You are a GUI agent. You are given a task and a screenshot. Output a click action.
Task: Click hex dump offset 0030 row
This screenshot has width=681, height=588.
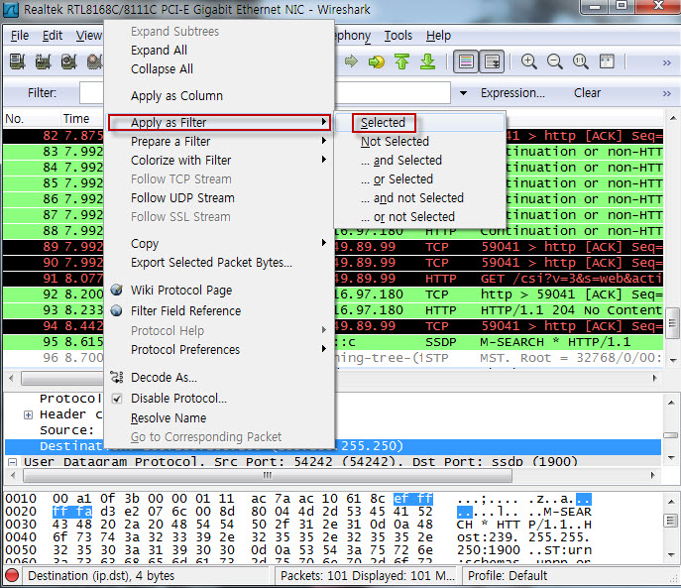[297, 525]
